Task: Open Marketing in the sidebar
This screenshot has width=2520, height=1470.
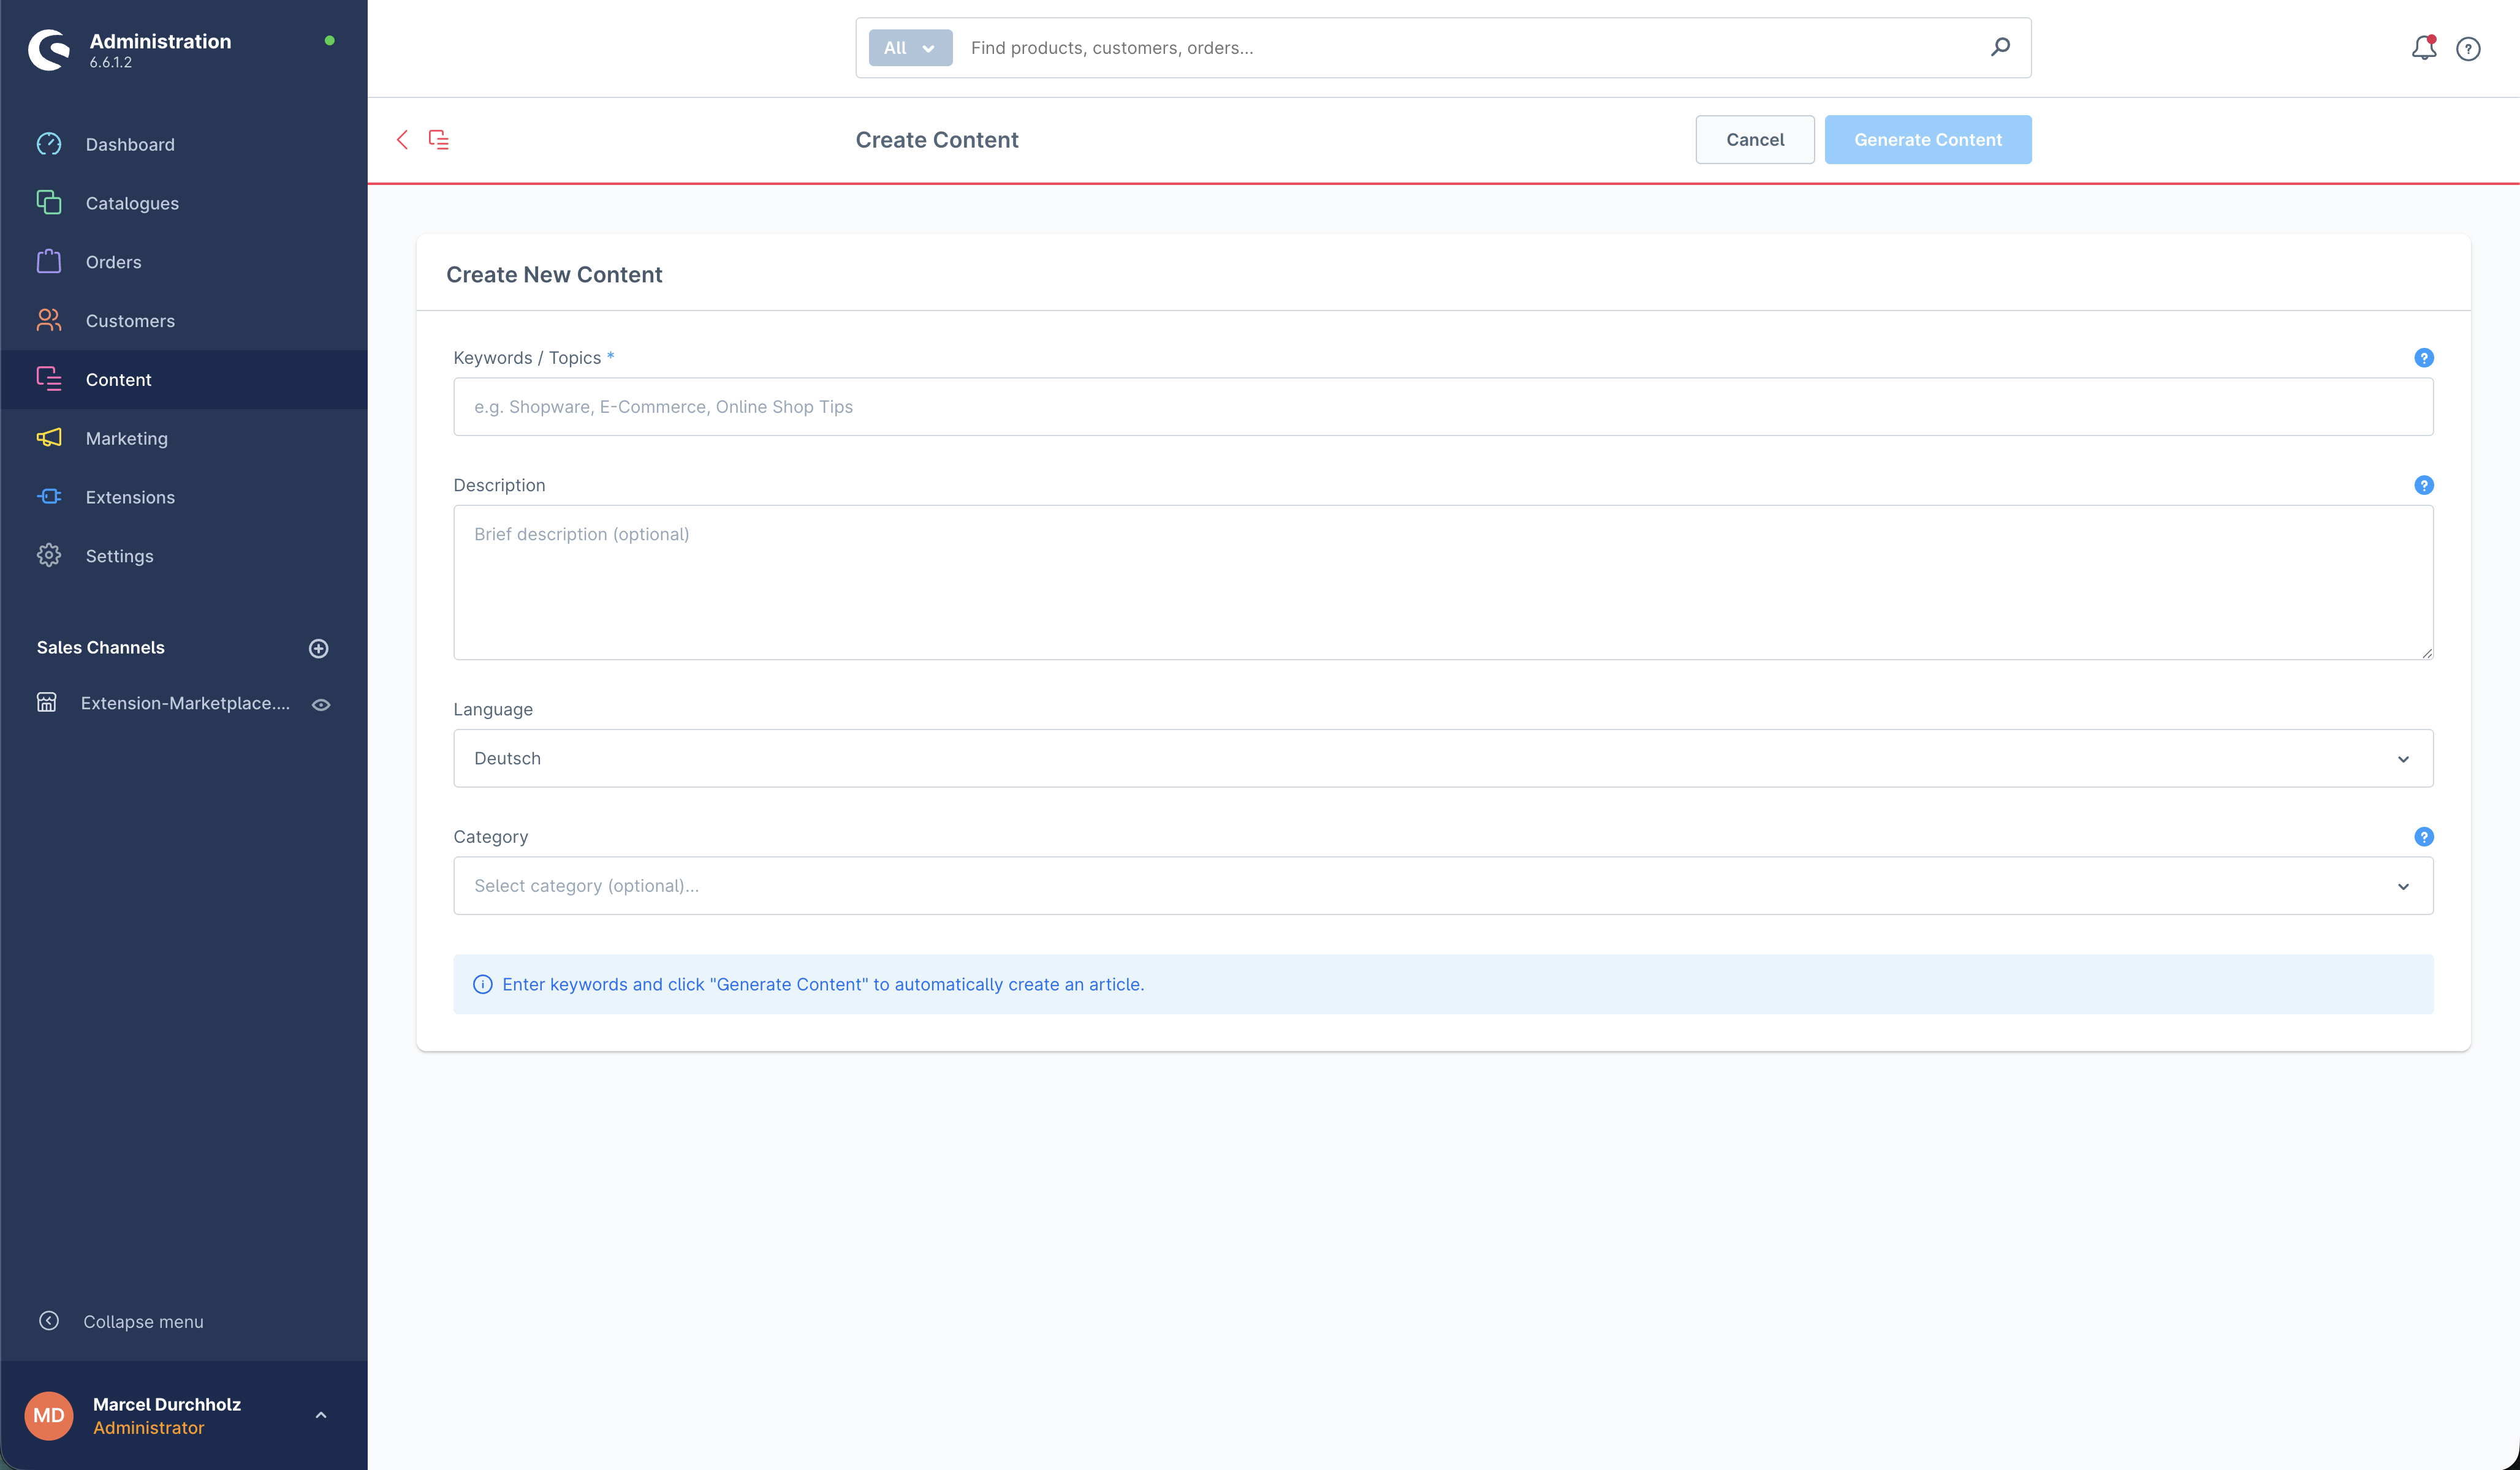Action: (127, 439)
